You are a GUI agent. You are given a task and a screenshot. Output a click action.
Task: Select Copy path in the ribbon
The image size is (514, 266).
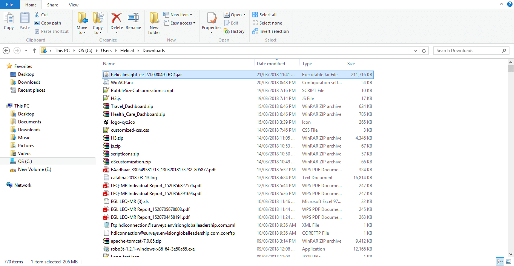[x=48, y=23]
